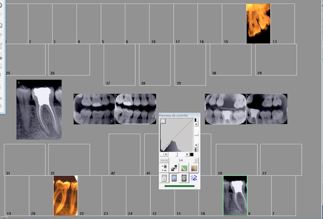Viewport: 323px width, 219px height.
Task: Click the rainbow color palette icon
Action: click(184, 168)
